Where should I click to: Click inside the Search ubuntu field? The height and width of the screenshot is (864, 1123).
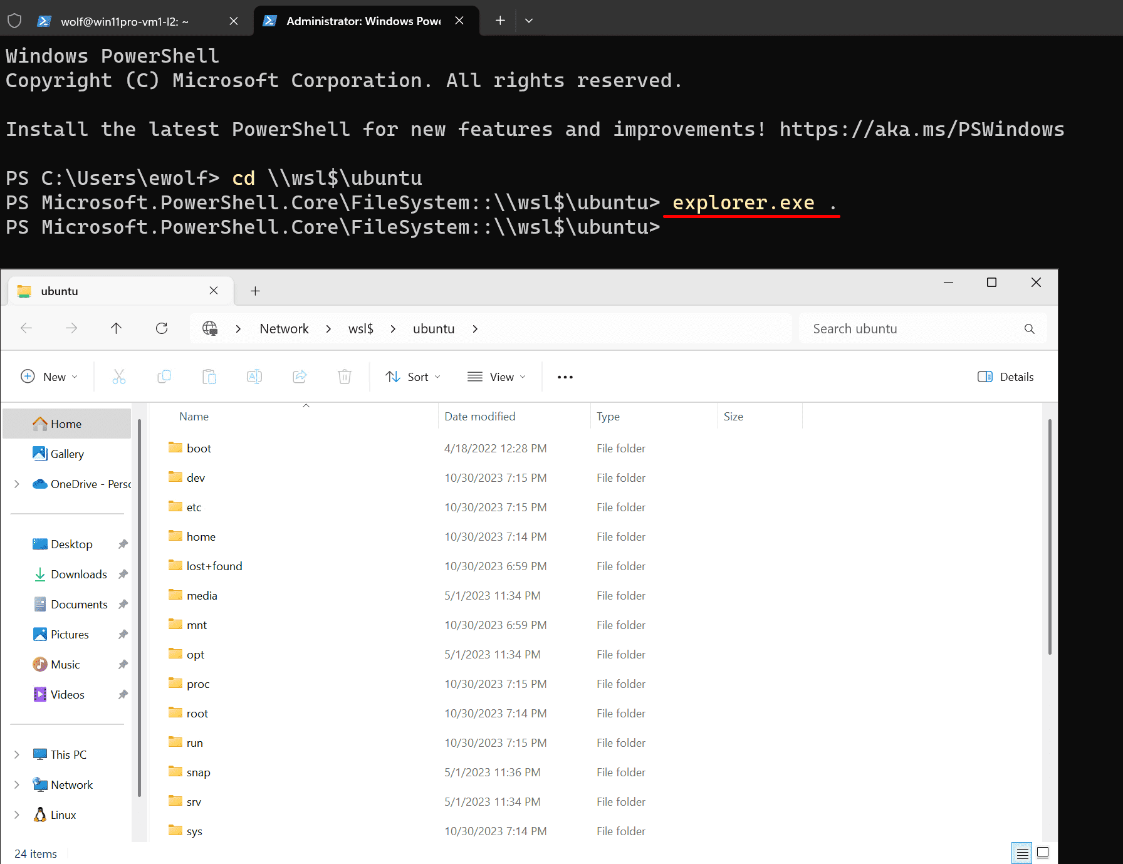(909, 328)
